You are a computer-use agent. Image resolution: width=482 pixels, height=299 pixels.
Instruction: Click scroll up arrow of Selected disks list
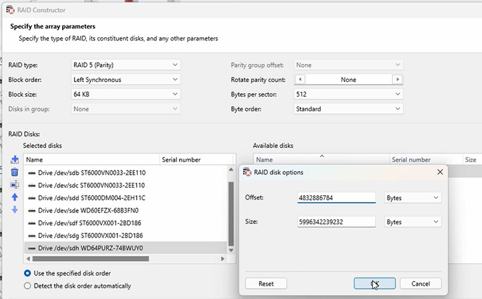click(231, 170)
